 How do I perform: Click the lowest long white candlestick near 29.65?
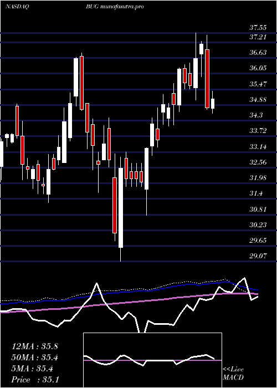coord(121,208)
